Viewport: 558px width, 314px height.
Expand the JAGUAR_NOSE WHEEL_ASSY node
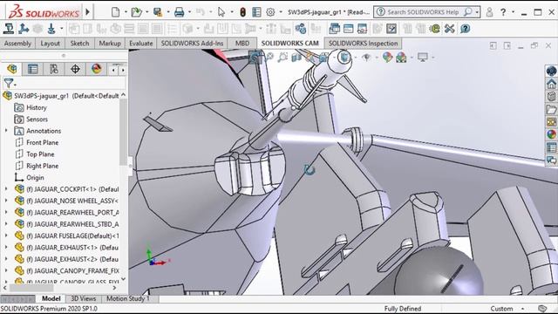[6, 201]
